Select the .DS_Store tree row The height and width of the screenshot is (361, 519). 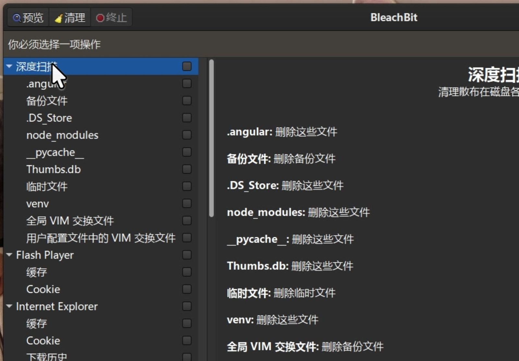pyautogui.click(x=101, y=118)
